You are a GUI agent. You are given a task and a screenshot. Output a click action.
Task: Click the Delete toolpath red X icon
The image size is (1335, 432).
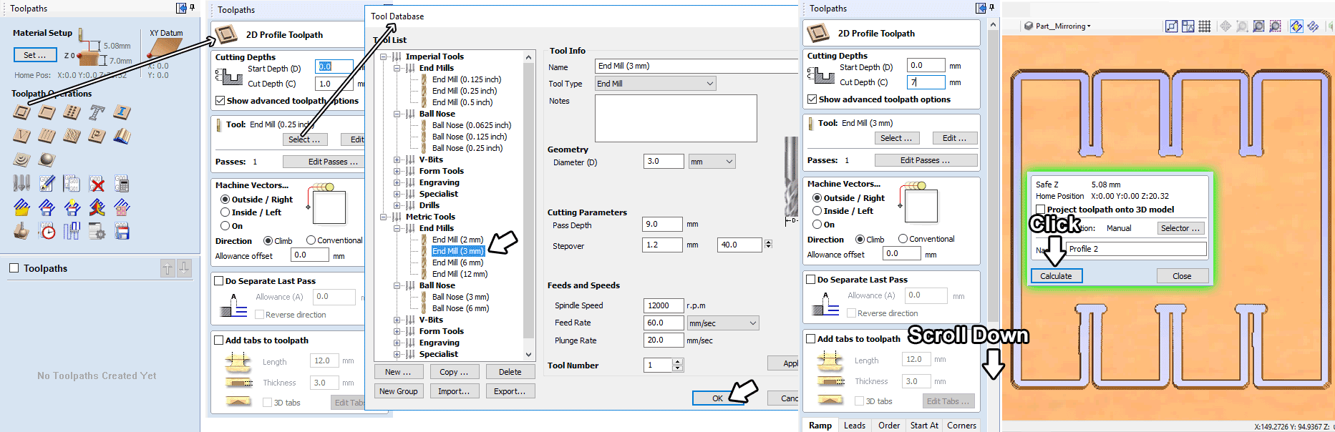coord(97,184)
